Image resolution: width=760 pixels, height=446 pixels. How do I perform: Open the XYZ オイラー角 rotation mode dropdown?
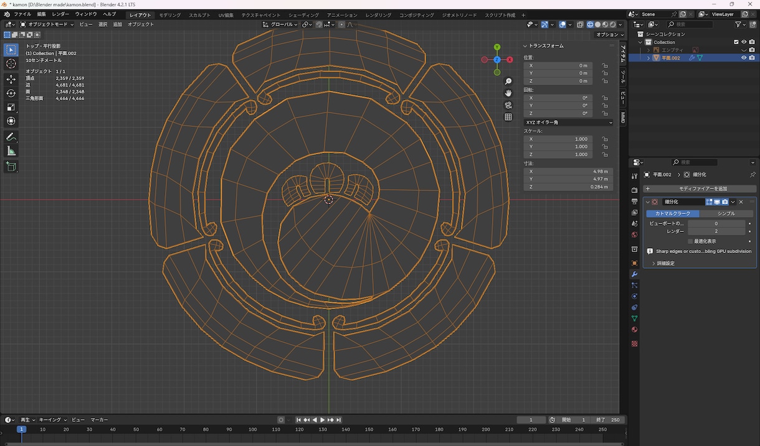[568, 123]
